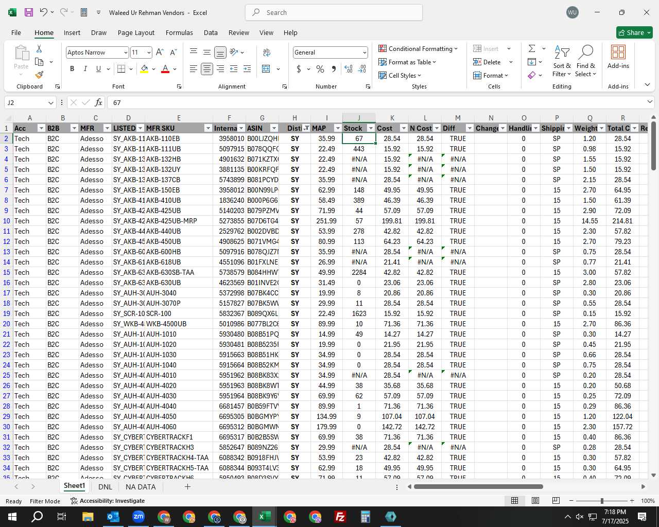This screenshot has height=527, width=659.
Task: Switch to the Data ribbon tab
Action: [211, 32]
